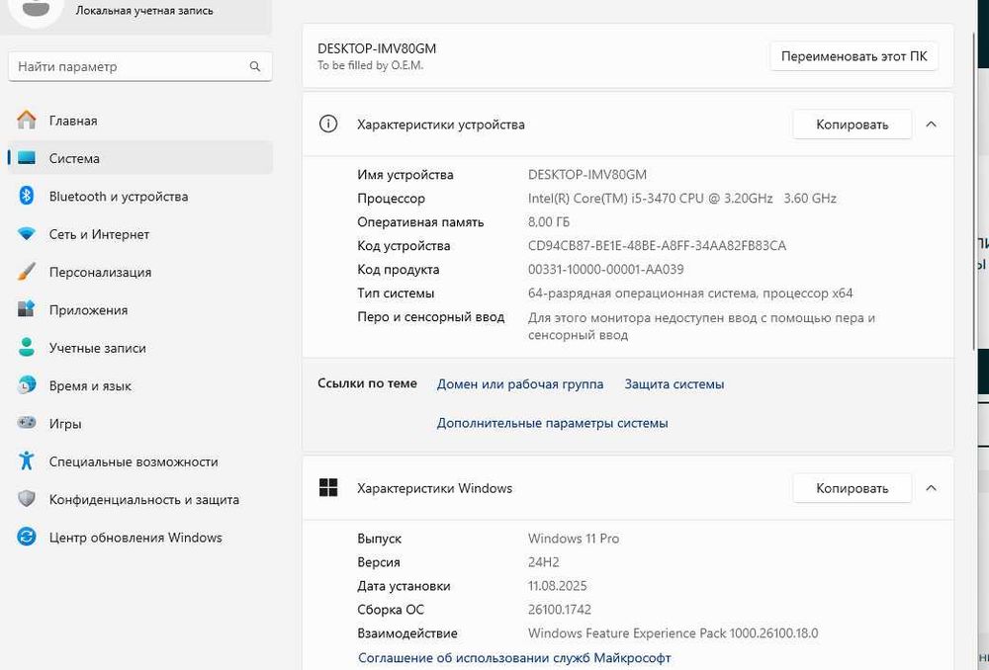The image size is (989, 670).
Task: Click the Bluetooth icon in sidebar
Action: tap(28, 197)
